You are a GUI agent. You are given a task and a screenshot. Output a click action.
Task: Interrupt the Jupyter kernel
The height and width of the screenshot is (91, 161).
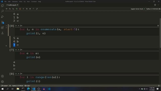tap(20, 9)
